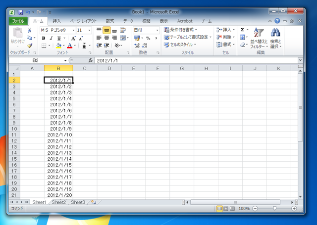
Task: Click the Decrease Decimal icon
Action: click(x=144, y=45)
